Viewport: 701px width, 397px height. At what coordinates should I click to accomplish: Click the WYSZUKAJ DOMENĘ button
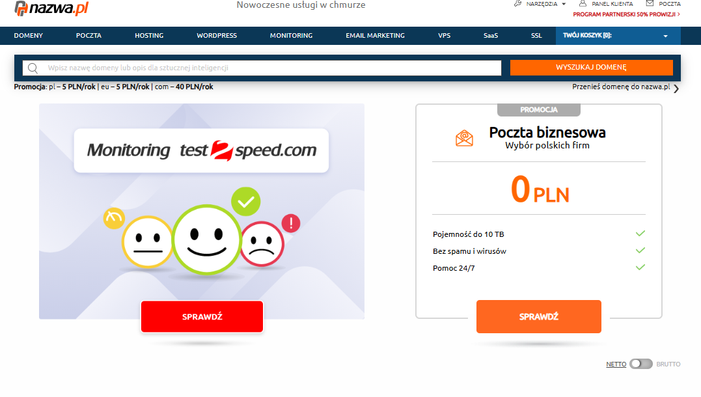(592, 68)
